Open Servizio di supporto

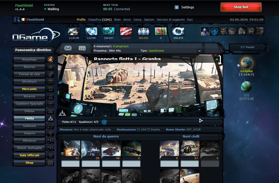(x=171, y=20)
